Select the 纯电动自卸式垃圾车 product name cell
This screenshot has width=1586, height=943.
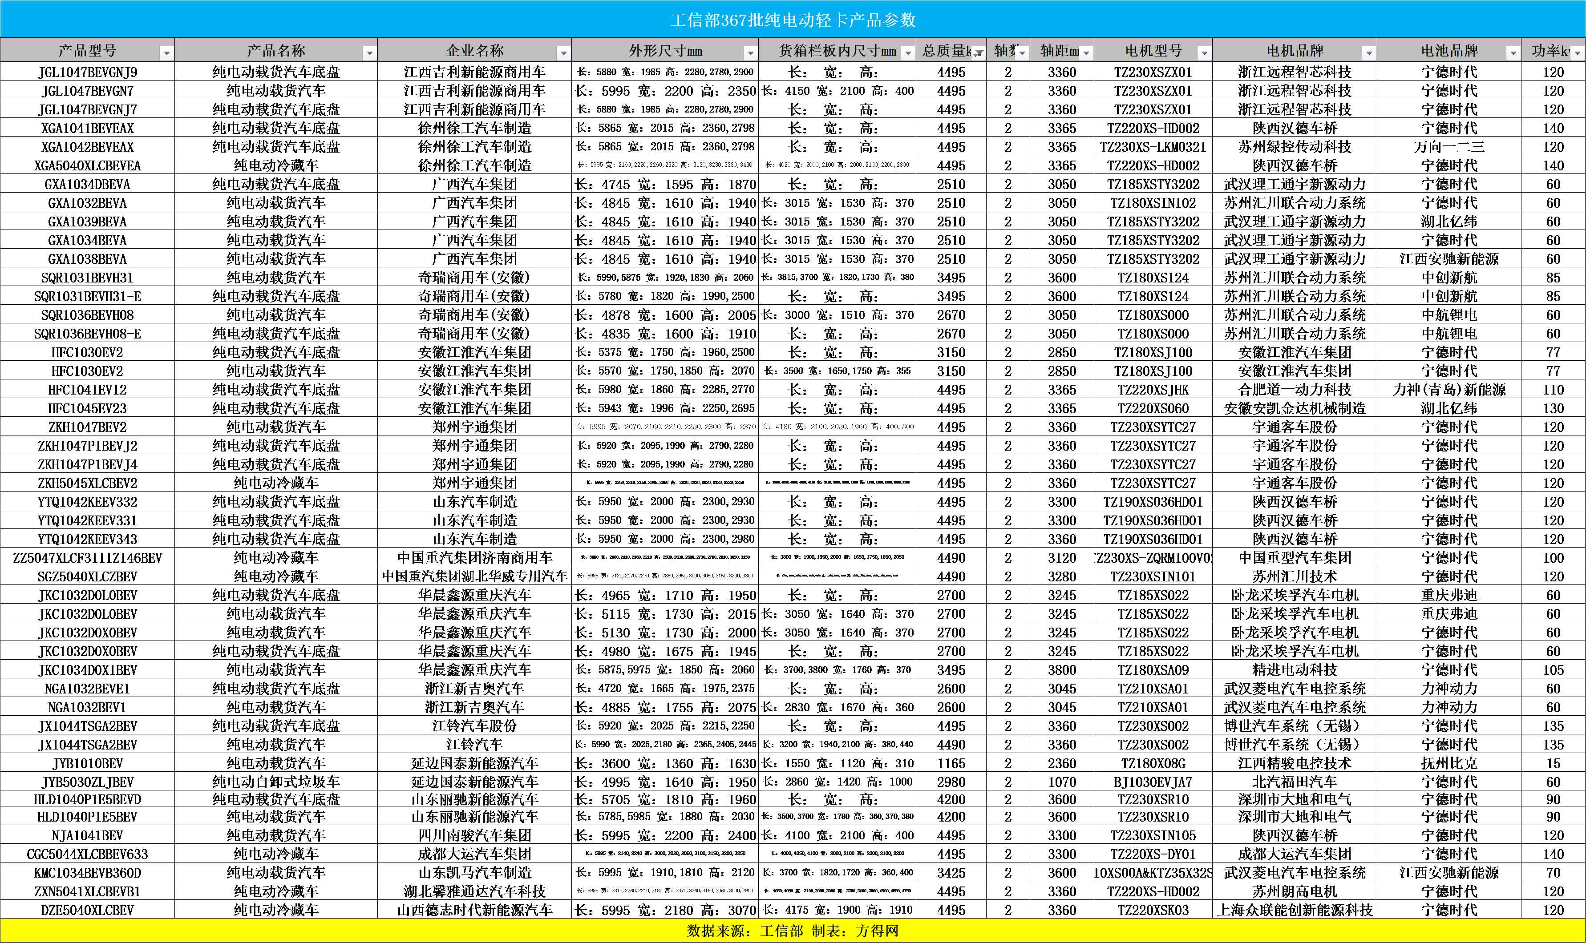(276, 782)
